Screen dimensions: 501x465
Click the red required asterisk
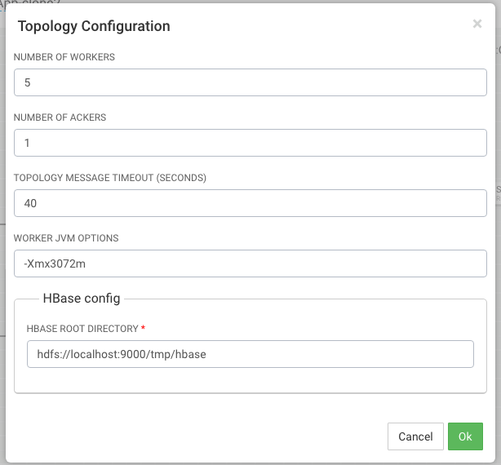pyautogui.click(x=144, y=328)
